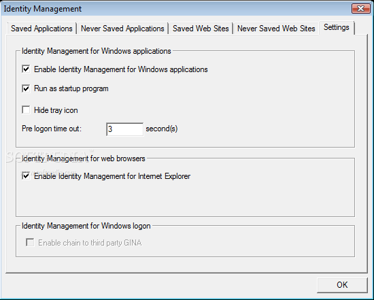Image resolution: width=374 pixels, height=300 pixels.
Task: Focus the Pre logon time out field
Action: [x=124, y=129]
